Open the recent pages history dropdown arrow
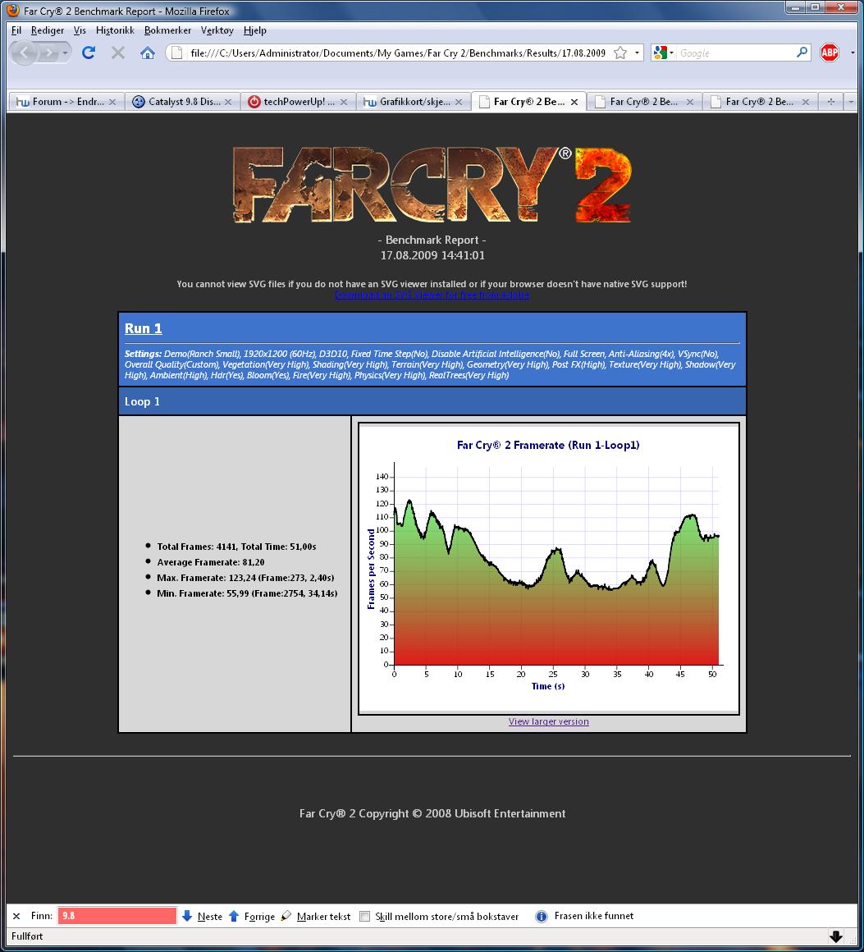864x952 pixels. pos(65,53)
